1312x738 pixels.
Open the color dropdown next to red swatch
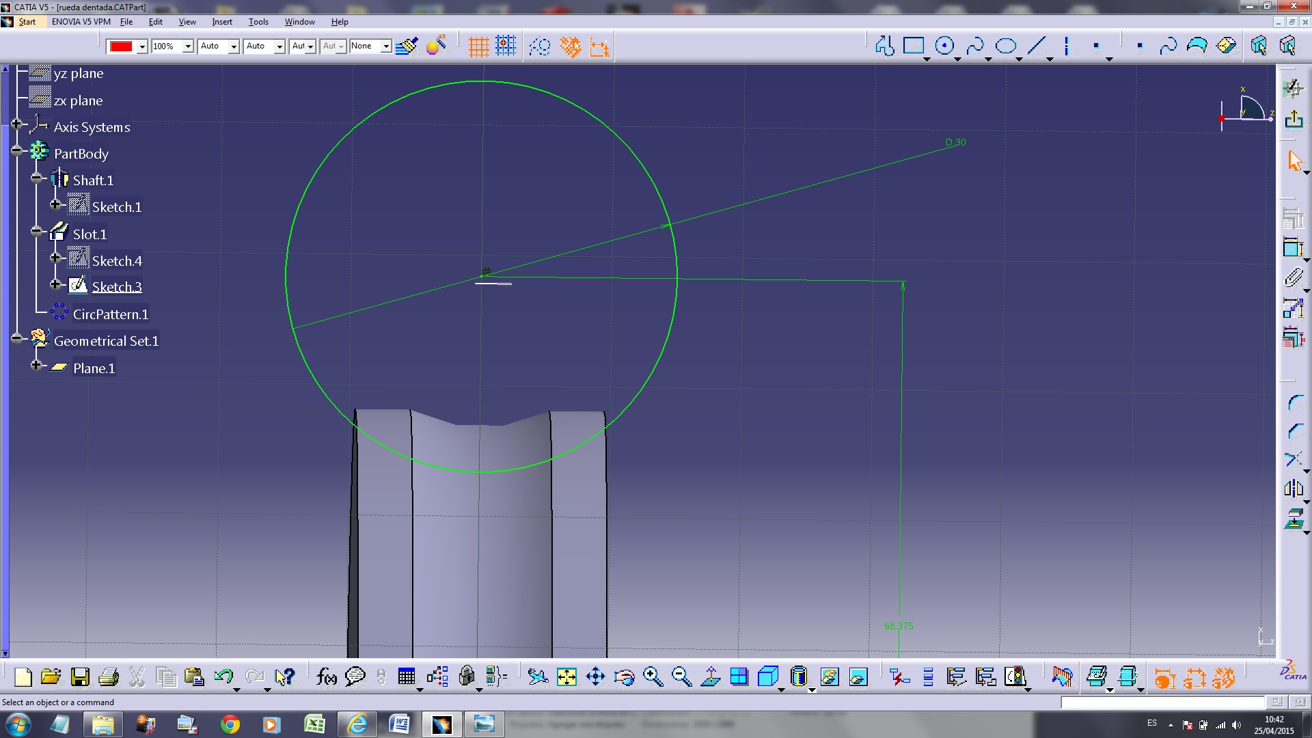pos(142,46)
